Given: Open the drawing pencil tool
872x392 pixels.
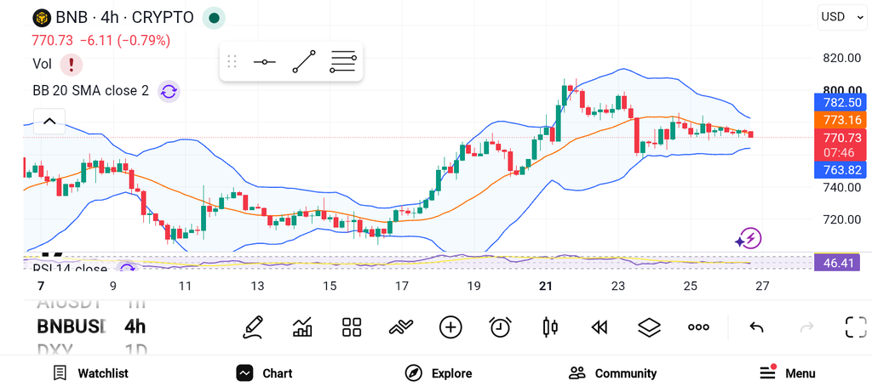Looking at the screenshot, I should (252, 327).
